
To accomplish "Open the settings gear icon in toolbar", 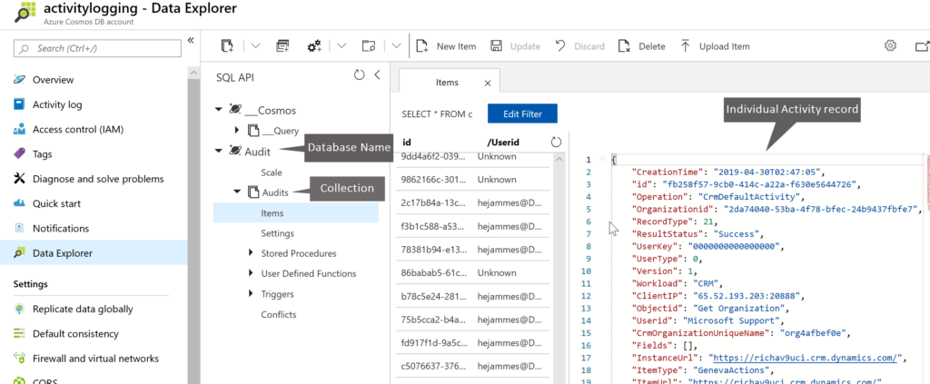I will tap(891, 46).
